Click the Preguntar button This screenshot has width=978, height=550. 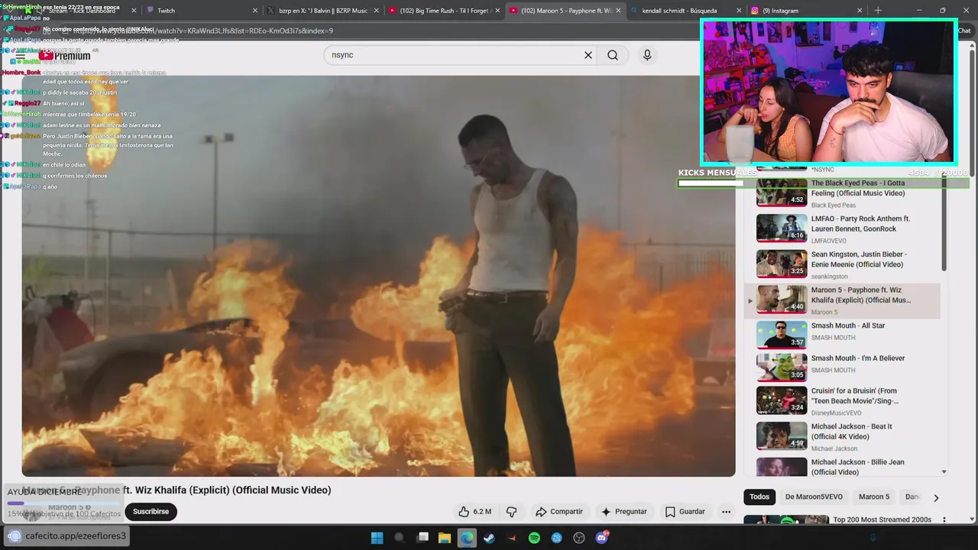click(623, 512)
